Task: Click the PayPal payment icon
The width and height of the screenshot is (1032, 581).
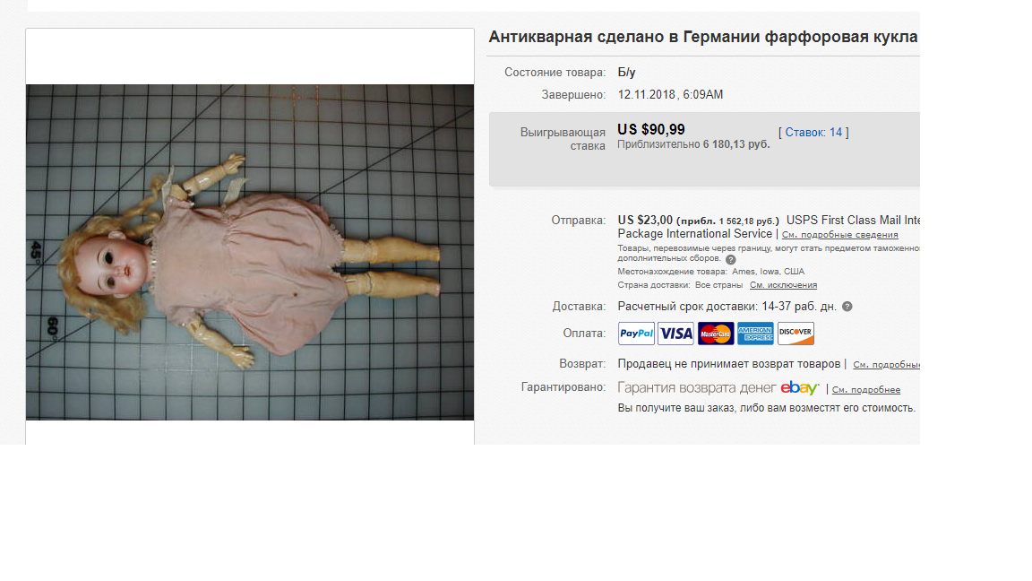Action: click(636, 334)
